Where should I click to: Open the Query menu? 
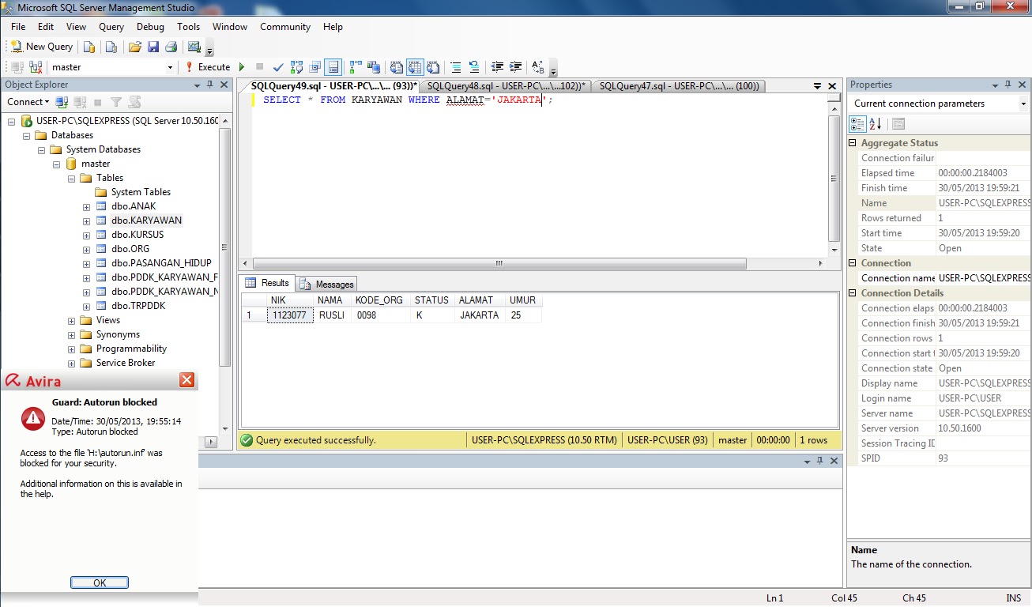click(x=111, y=26)
